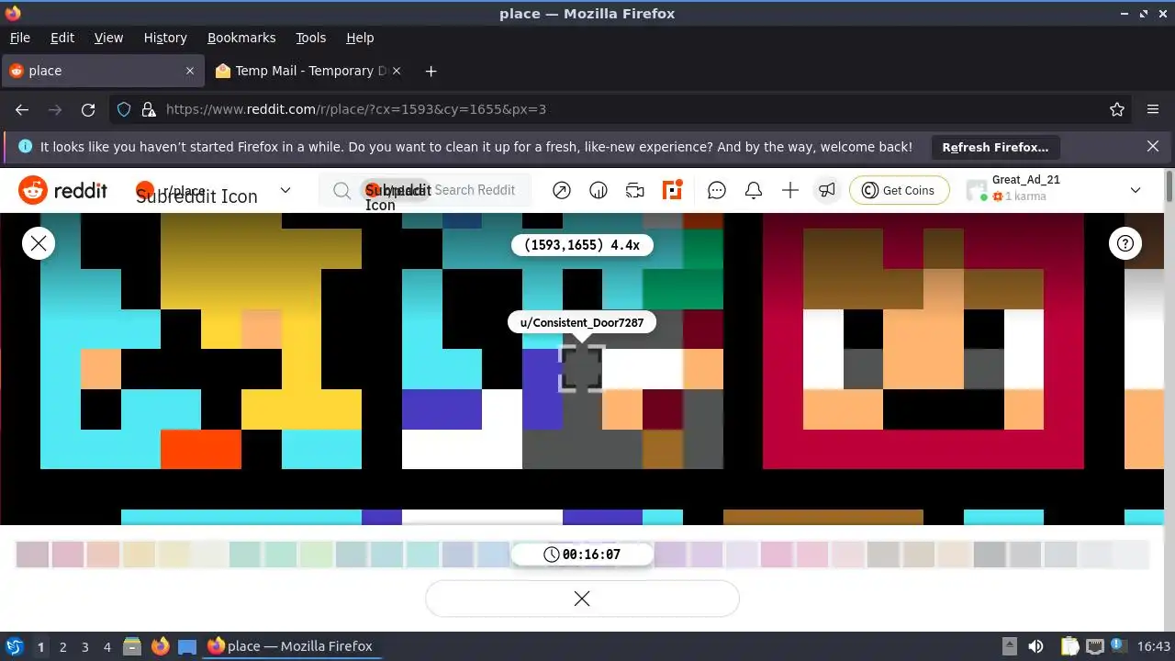Open the tracking protection shield icon
This screenshot has width=1175, height=661.
(x=125, y=109)
